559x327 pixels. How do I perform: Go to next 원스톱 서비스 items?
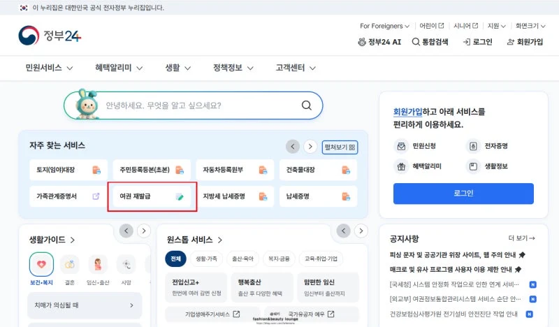pyautogui.click(x=361, y=231)
